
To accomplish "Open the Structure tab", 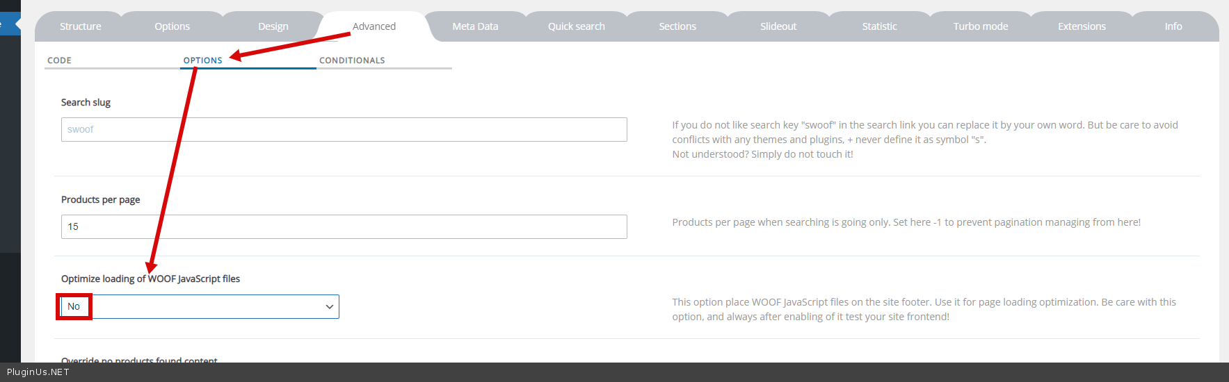I will pos(80,26).
